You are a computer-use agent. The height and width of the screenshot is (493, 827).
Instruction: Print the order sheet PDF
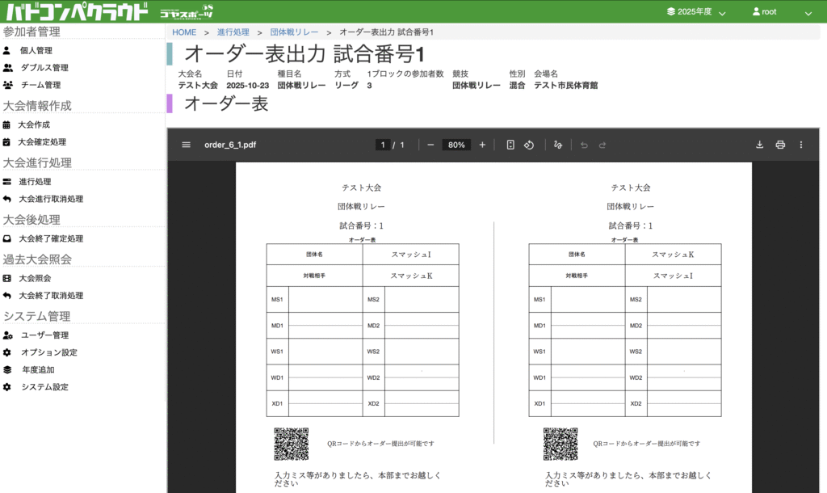[x=780, y=145]
